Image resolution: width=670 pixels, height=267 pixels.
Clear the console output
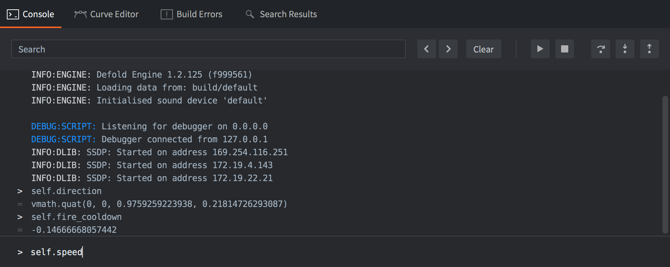coord(483,49)
